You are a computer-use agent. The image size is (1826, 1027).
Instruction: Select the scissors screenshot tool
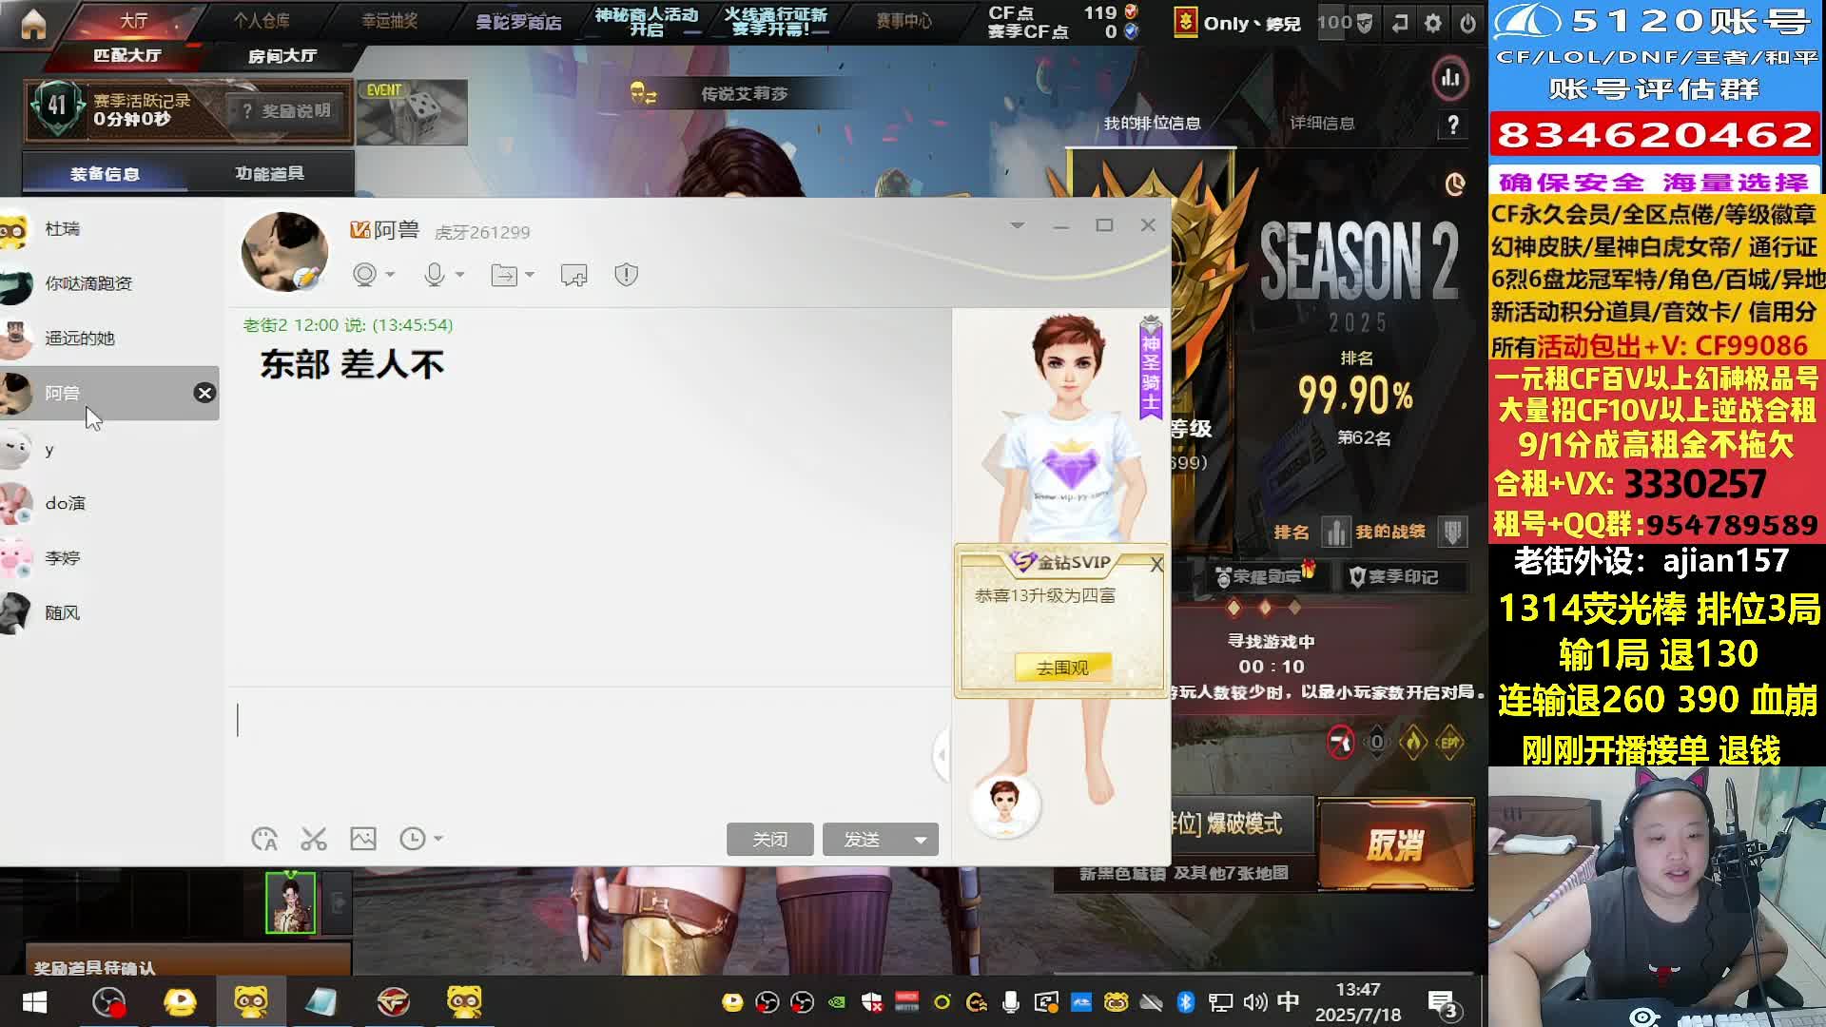point(314,839)
